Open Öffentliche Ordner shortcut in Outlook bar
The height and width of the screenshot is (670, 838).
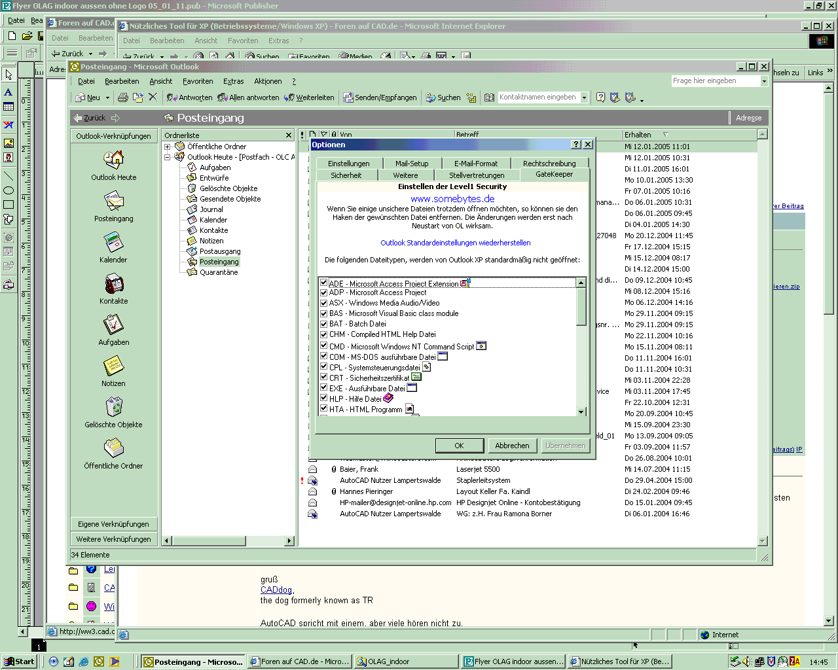click(114, 448)
